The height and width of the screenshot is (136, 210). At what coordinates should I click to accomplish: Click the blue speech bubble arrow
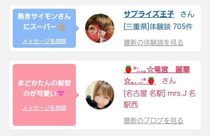[78, 28]
